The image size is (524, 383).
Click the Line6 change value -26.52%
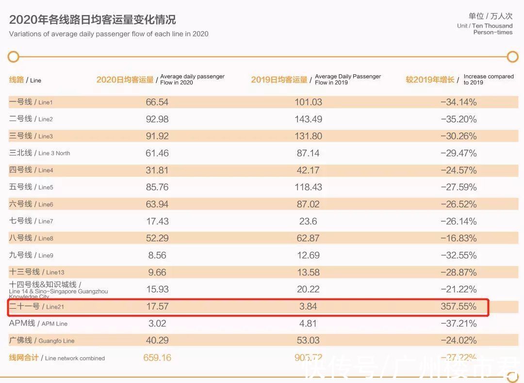458,204
